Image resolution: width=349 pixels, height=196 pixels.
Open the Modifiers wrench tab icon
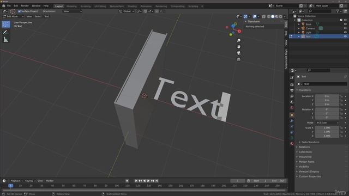292,121
